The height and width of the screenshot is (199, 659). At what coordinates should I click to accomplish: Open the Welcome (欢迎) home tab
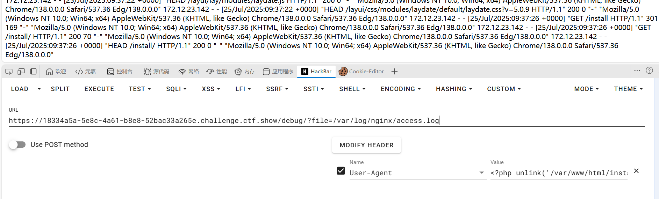tap(56, 72)
